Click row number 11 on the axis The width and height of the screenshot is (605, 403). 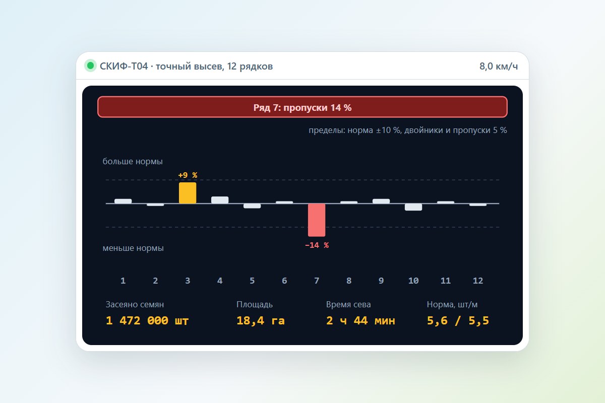pos(446,281)
